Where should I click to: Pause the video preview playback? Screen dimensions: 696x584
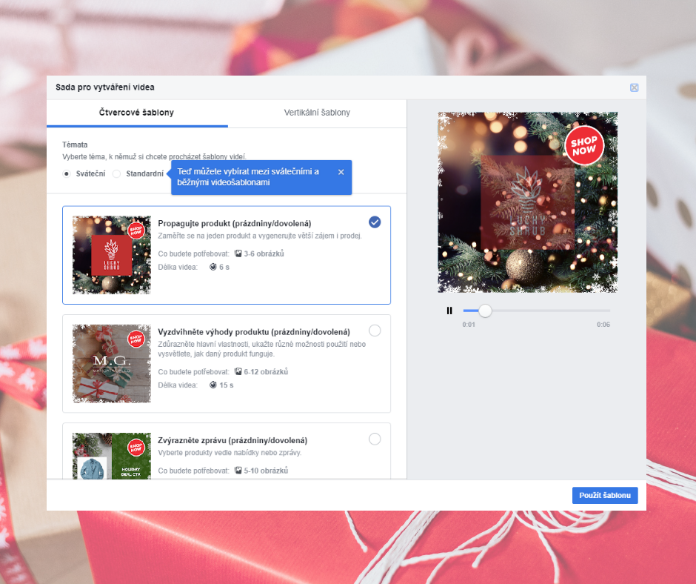point(449,311)
